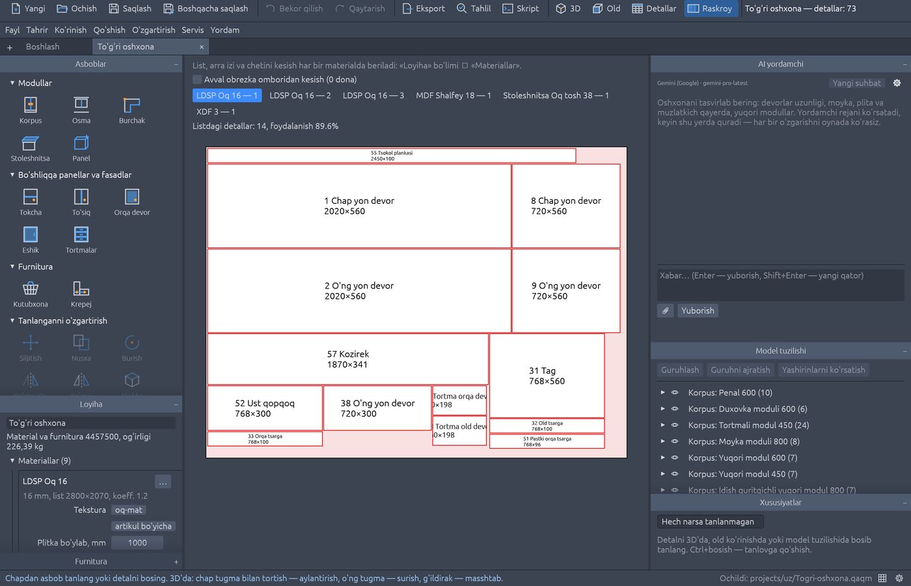This screenshot has width=911, height=586.
Task: Open the Fayl menu
Action: [12, 30]
